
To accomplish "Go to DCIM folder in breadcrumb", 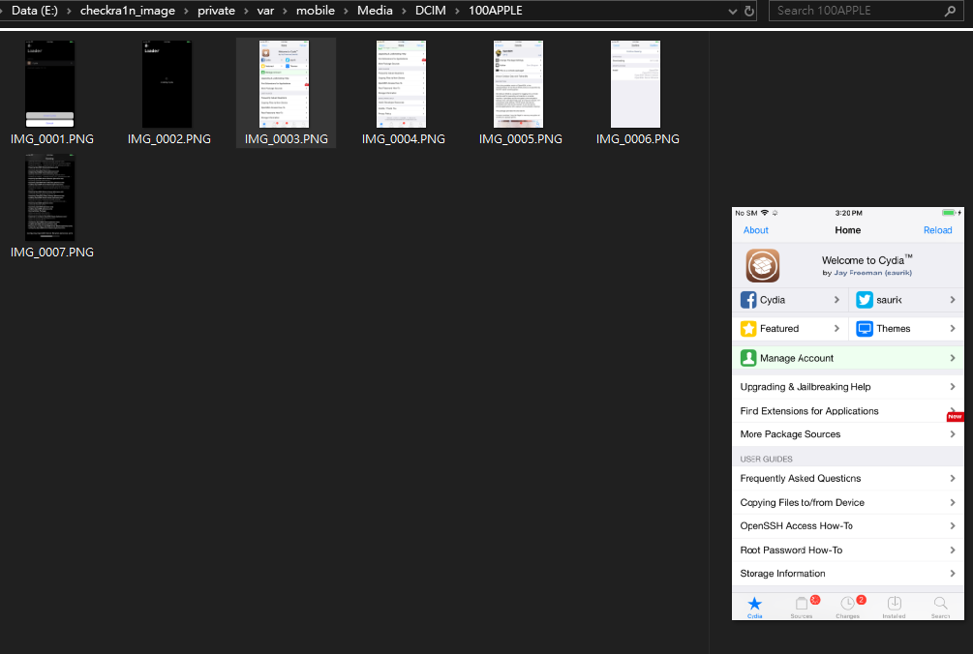I will 431,11.
